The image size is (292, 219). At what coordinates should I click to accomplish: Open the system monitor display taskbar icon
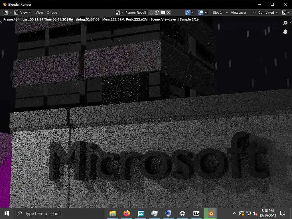pos(168,213)
